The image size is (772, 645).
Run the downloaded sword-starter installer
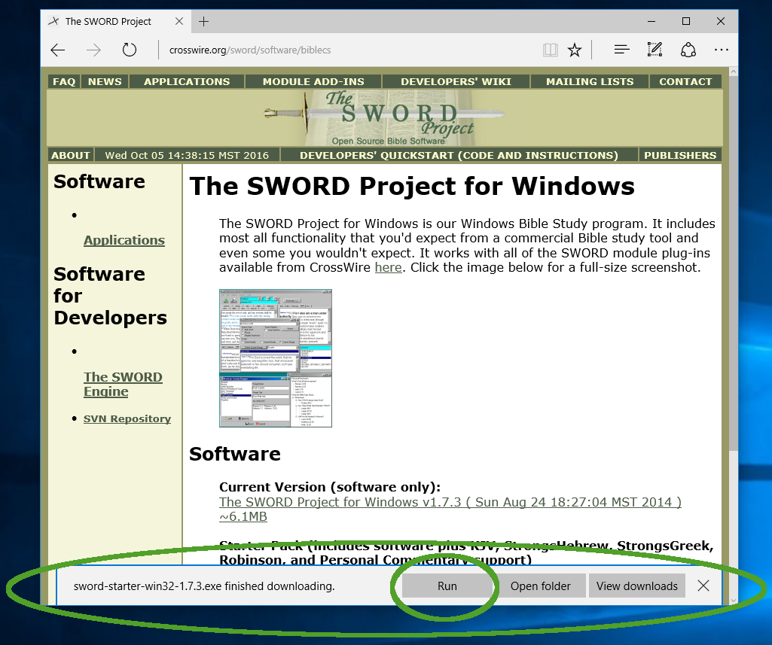447,586
